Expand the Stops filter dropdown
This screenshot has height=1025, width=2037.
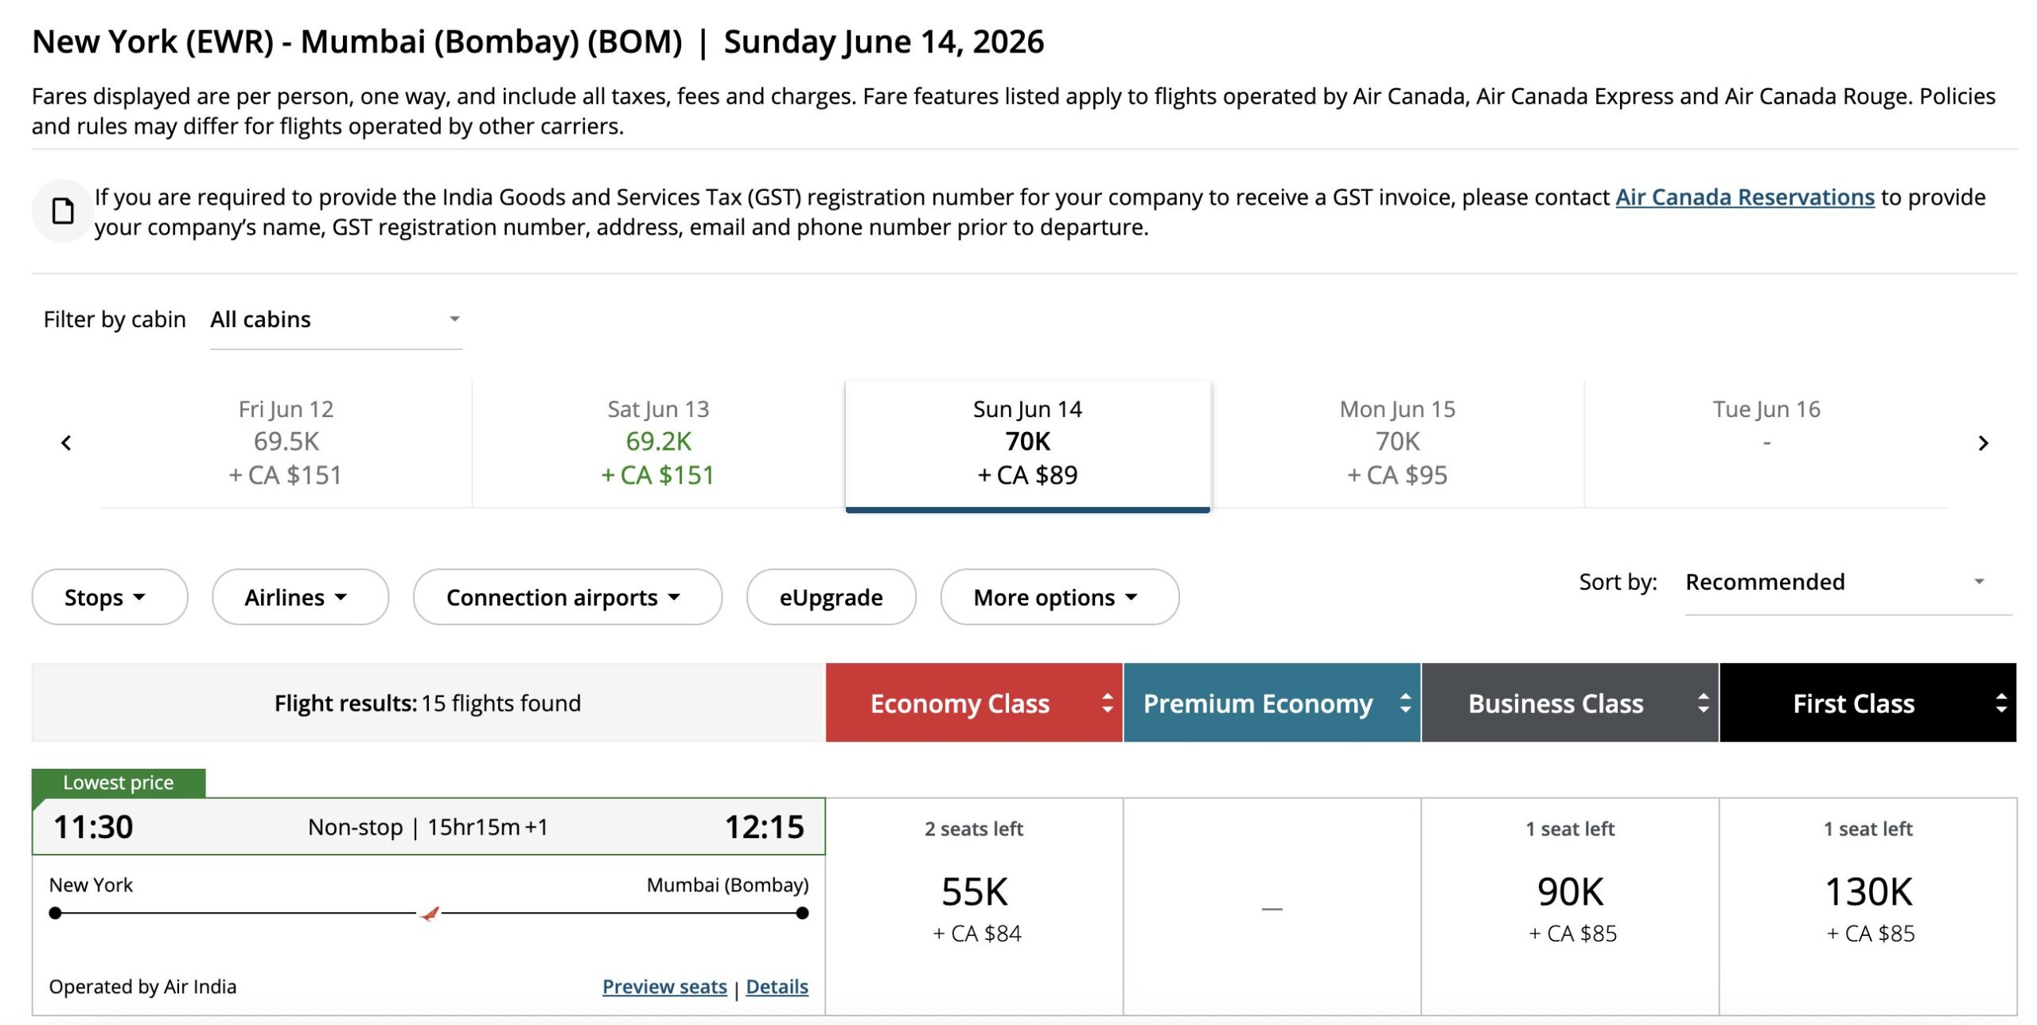[x=109, y=597]
